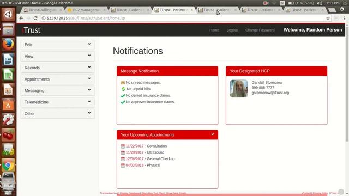This screenshot has width=349, height=196.
Task: Click Change Password in the navbar
Action: click(260, 30)
